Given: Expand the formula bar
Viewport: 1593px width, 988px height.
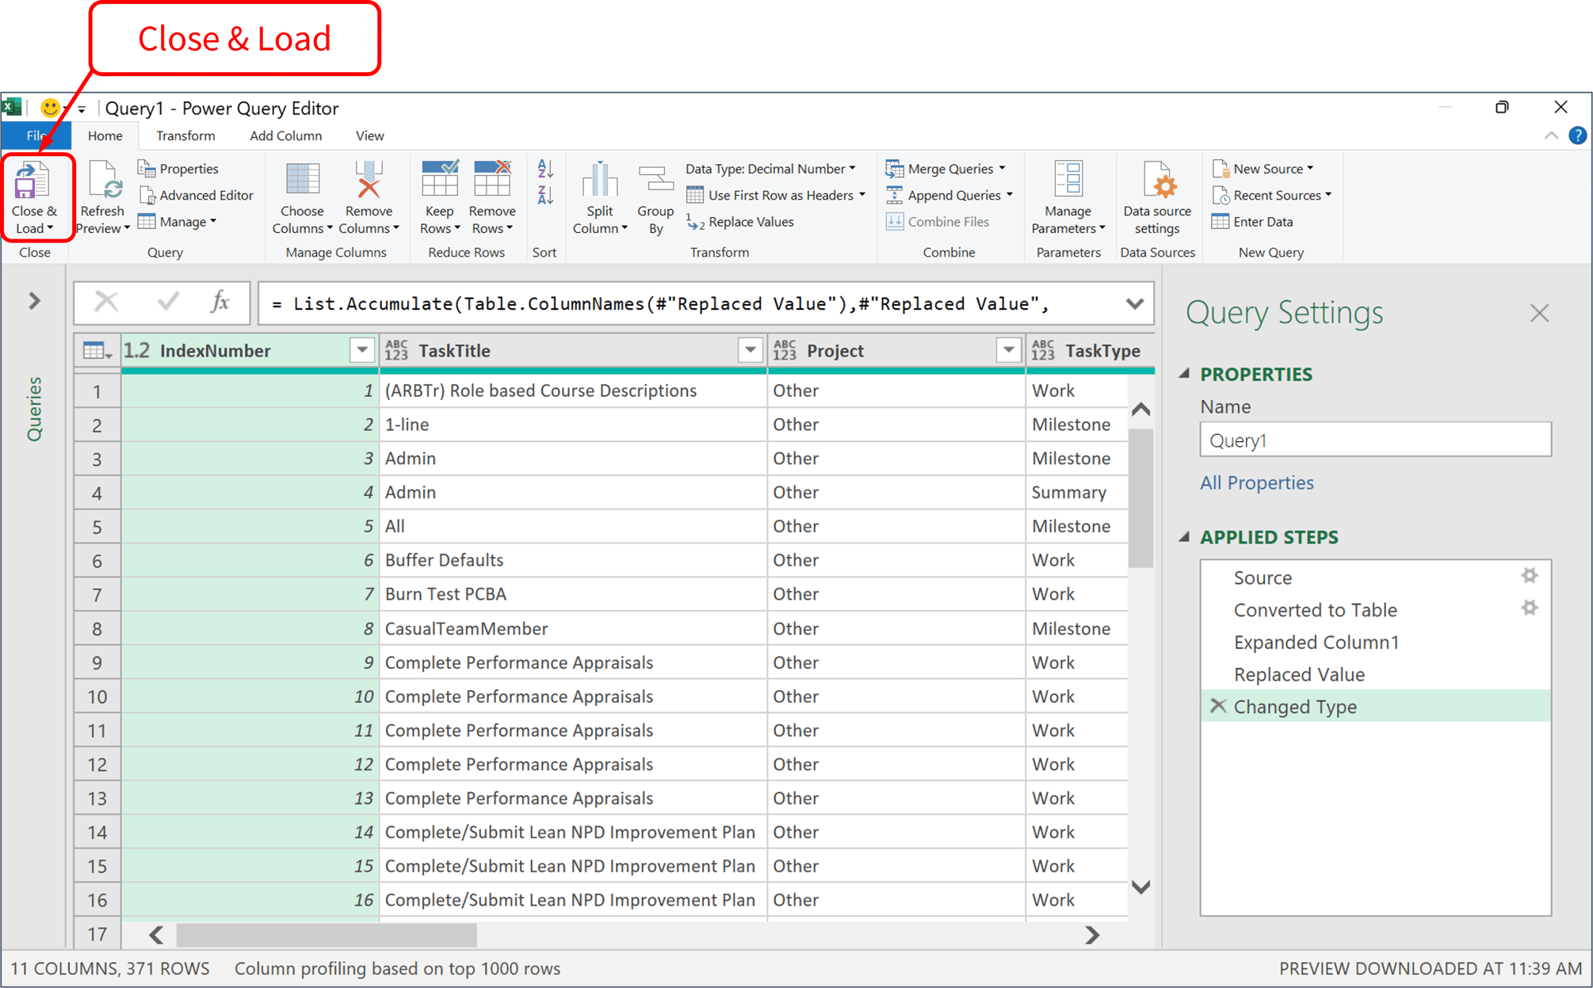Looking at the screenshot, I should point(1134,303).
